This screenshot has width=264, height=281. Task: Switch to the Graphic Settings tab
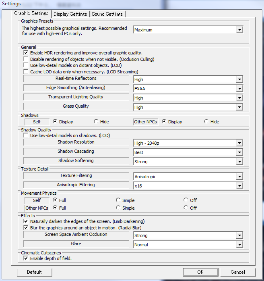tap(31, 13)
